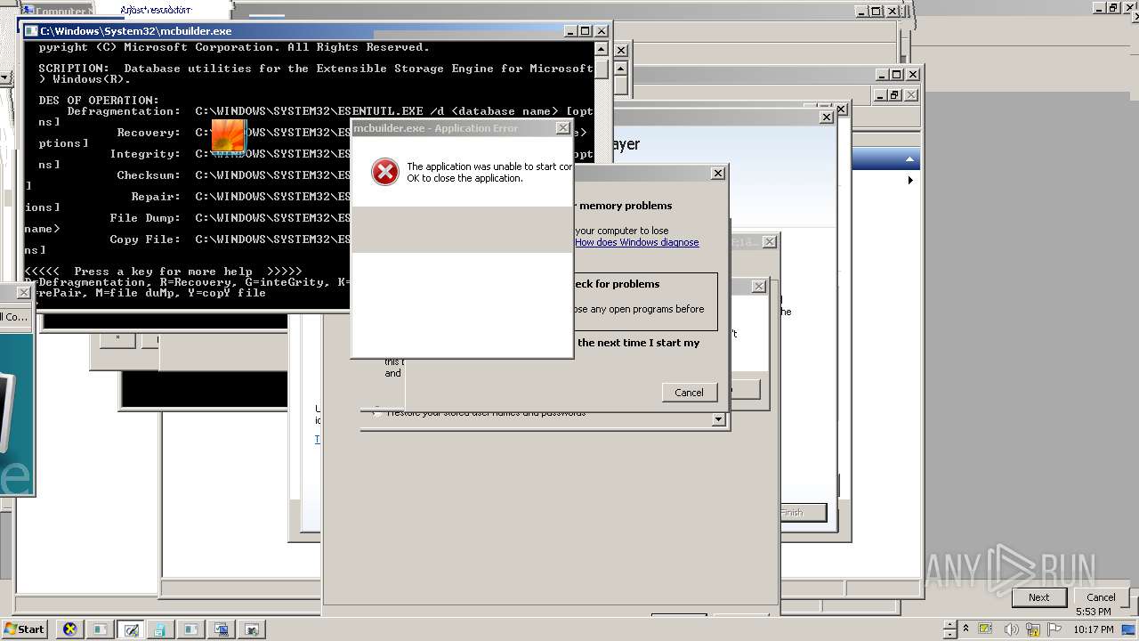Click the restore button of the inner grey window
1139x641 pixels.
pos(895,95)
